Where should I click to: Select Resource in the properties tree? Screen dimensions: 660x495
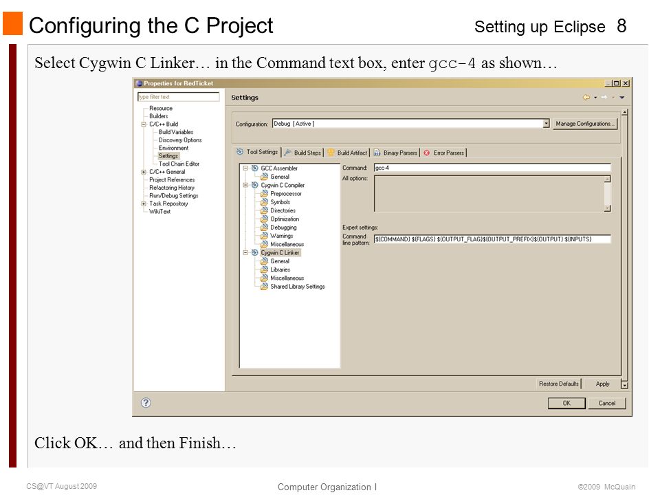tap(161, 108)
